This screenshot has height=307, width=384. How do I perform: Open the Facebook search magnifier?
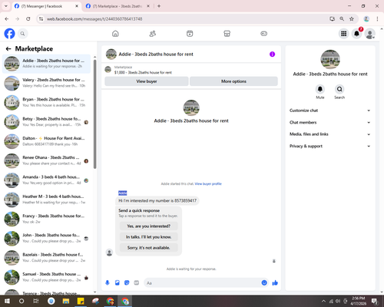point(22,34)
